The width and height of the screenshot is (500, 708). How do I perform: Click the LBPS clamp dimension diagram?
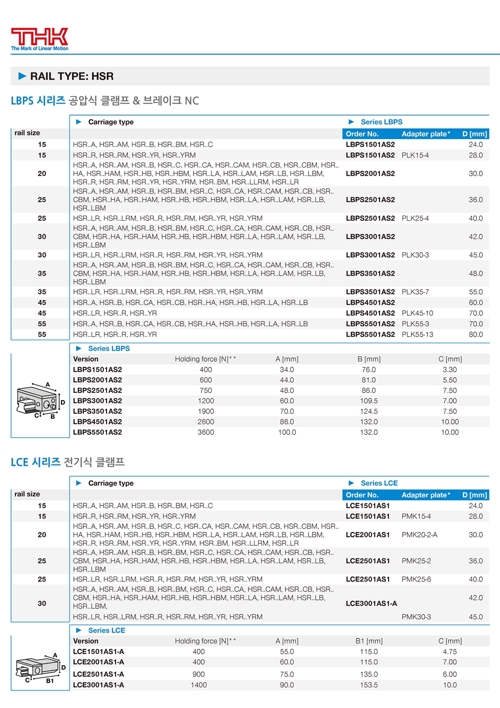(x=40, y=400)
